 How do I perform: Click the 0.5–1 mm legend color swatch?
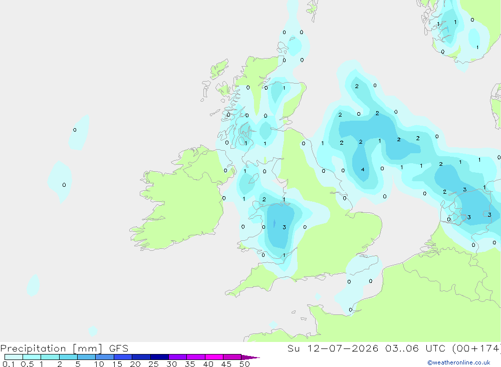[x=32, y=357]
